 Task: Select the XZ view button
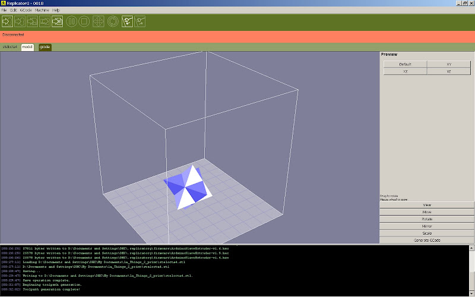point(405,71)
